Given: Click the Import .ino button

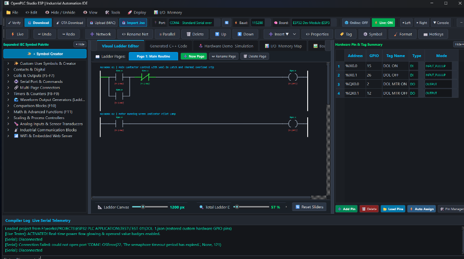Looking at the screenshot, I should 133,23.
